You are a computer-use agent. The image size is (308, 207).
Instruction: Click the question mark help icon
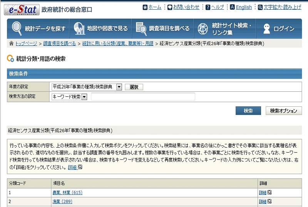pyautogui.click(x=208, y=7)
